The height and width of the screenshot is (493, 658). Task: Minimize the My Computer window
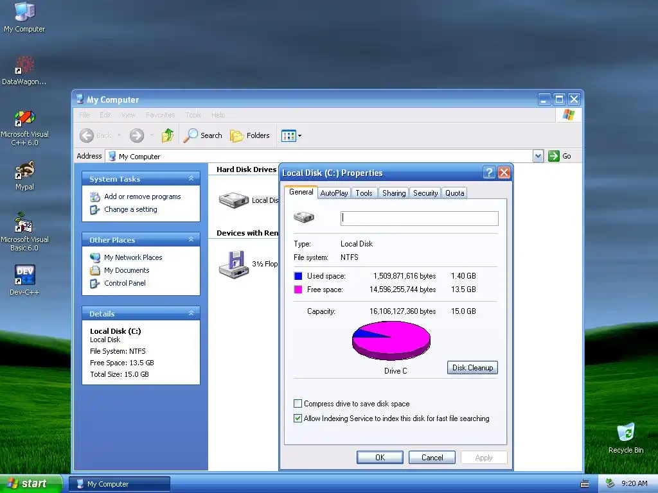coord(544,99)
